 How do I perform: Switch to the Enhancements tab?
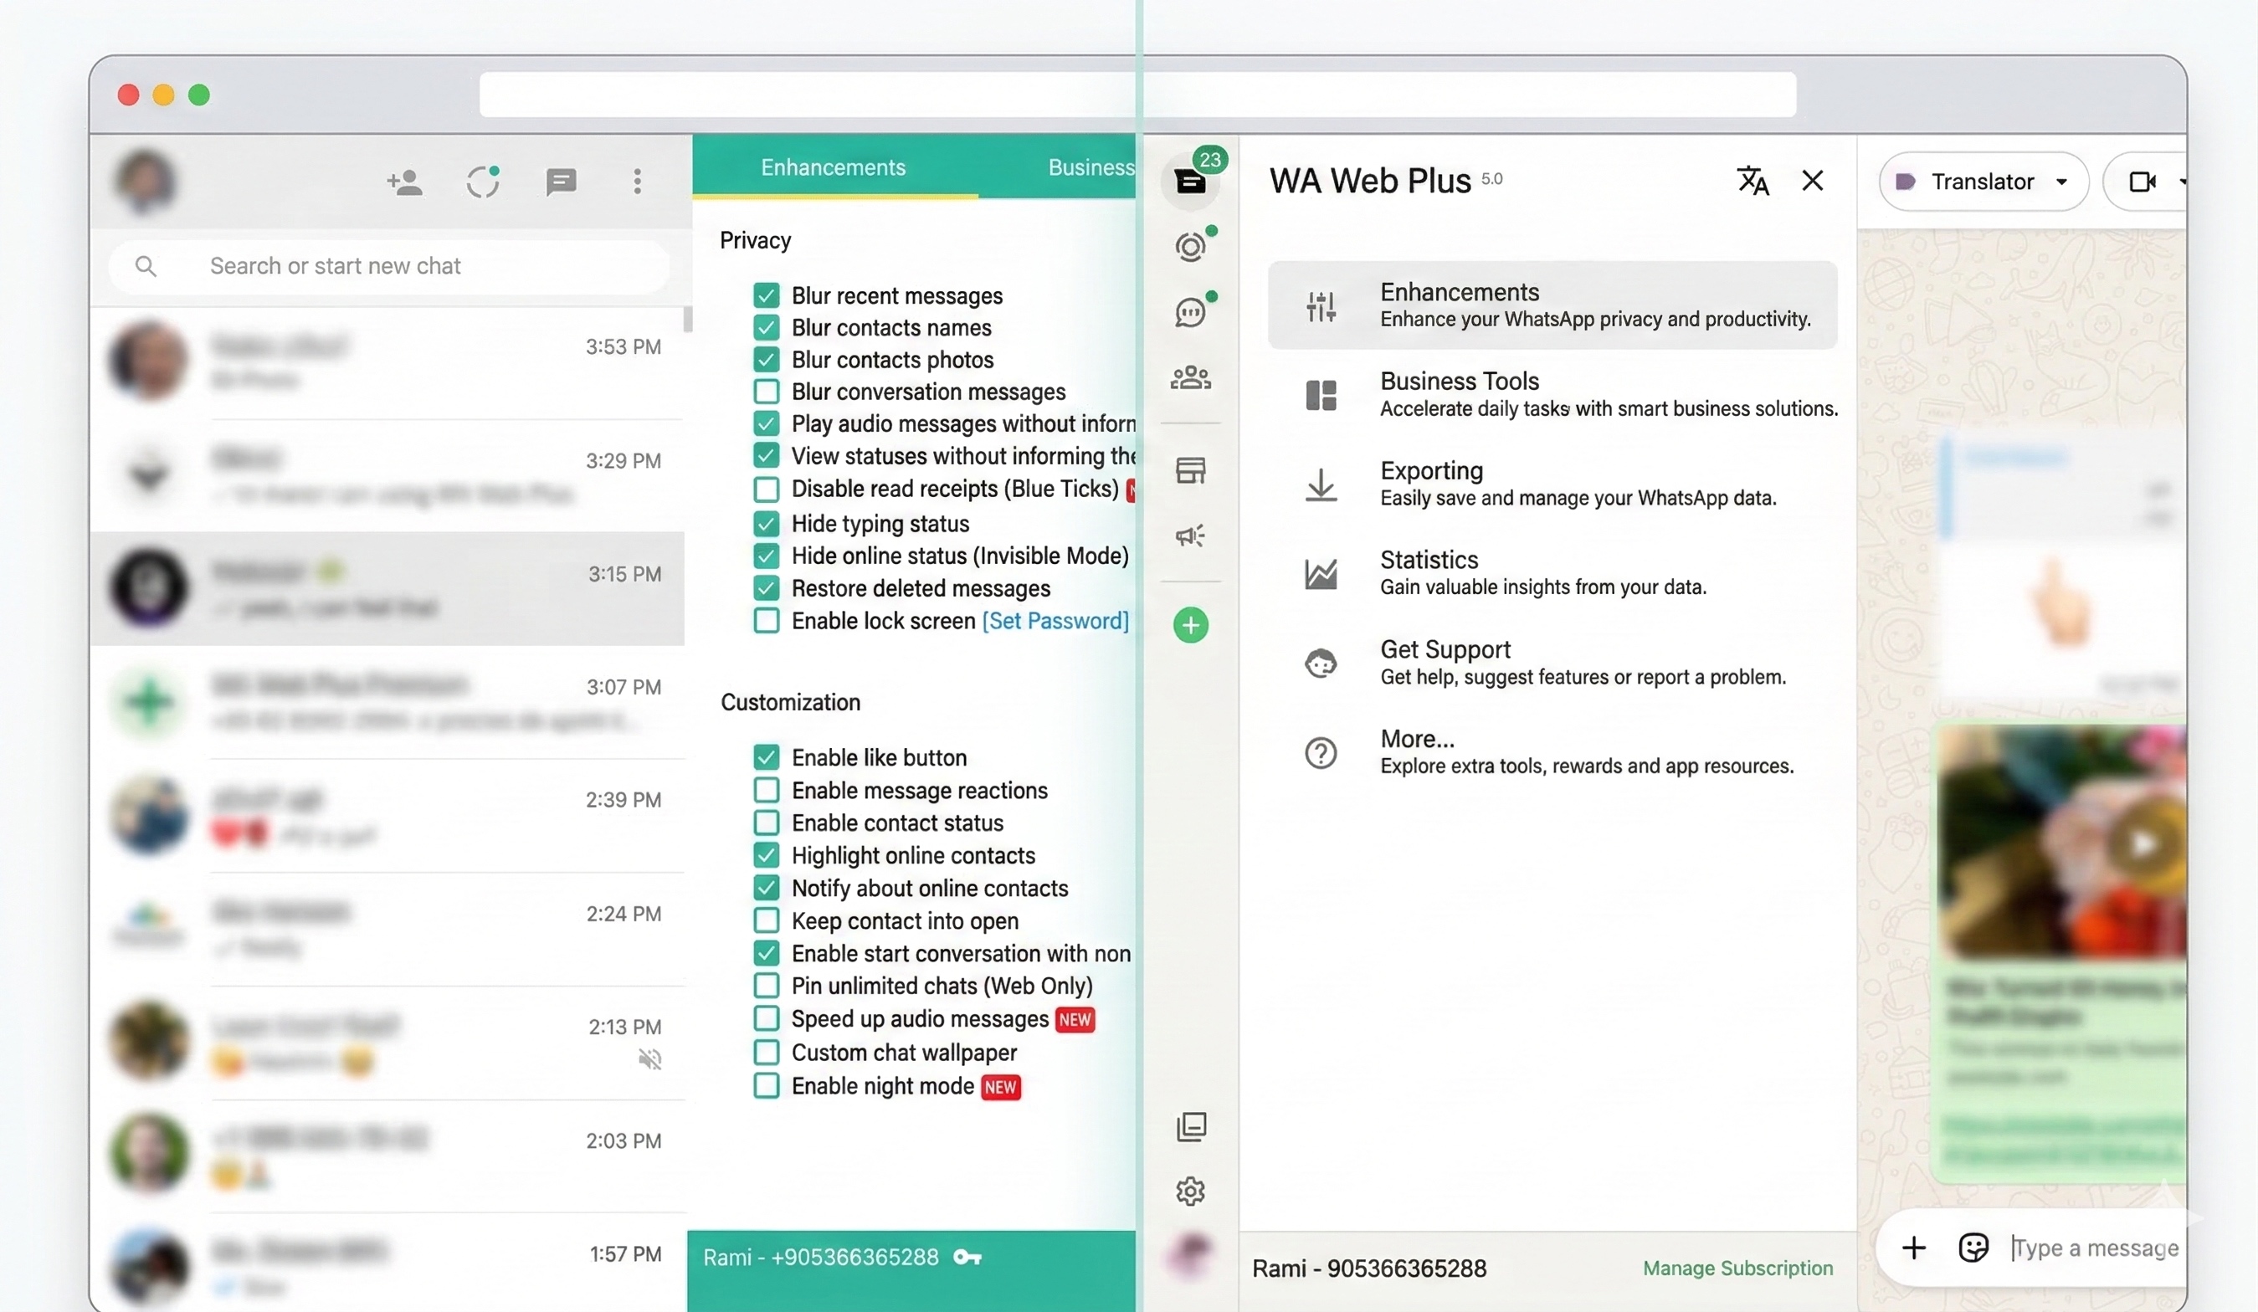(x=833, y=167)
